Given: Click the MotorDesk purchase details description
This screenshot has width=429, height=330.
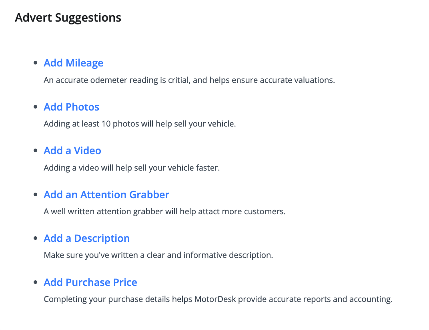Looking at the screenshot, I should tap(218, 299).
